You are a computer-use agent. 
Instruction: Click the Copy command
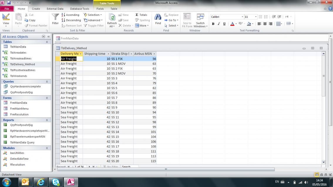coord(30,20)
